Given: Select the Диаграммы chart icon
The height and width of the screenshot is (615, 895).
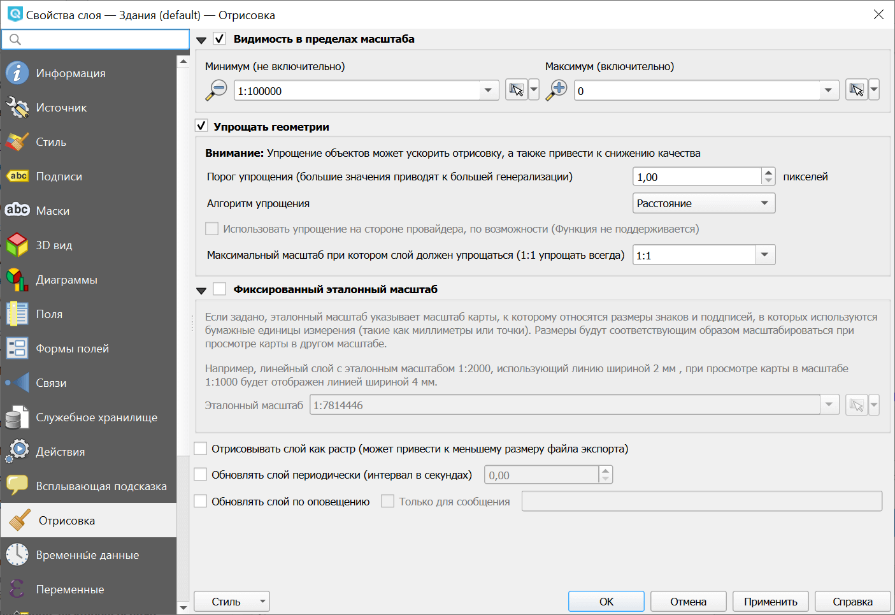Looking at the screenshot, I should [x=17, y=280].
